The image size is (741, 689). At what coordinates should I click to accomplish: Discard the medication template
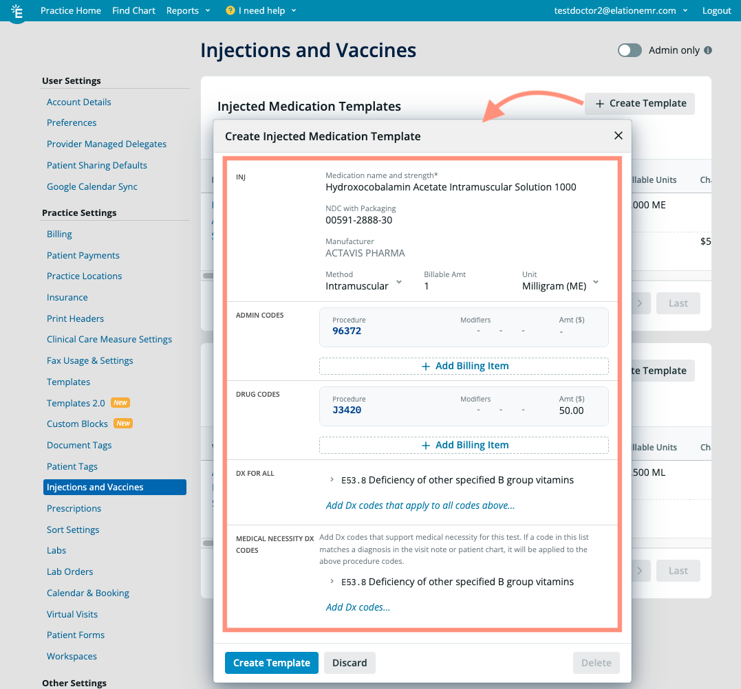(350, 663)
